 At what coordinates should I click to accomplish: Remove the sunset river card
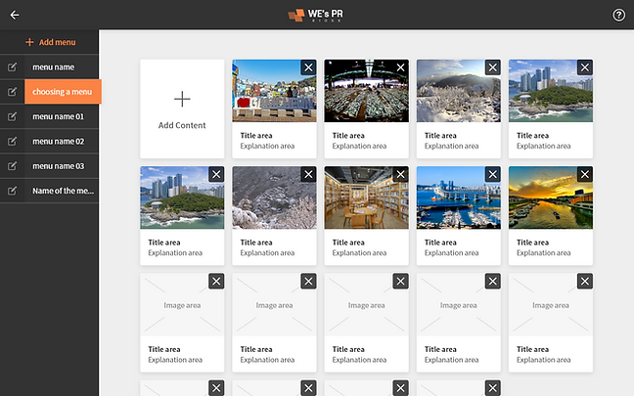pos(585,174)
